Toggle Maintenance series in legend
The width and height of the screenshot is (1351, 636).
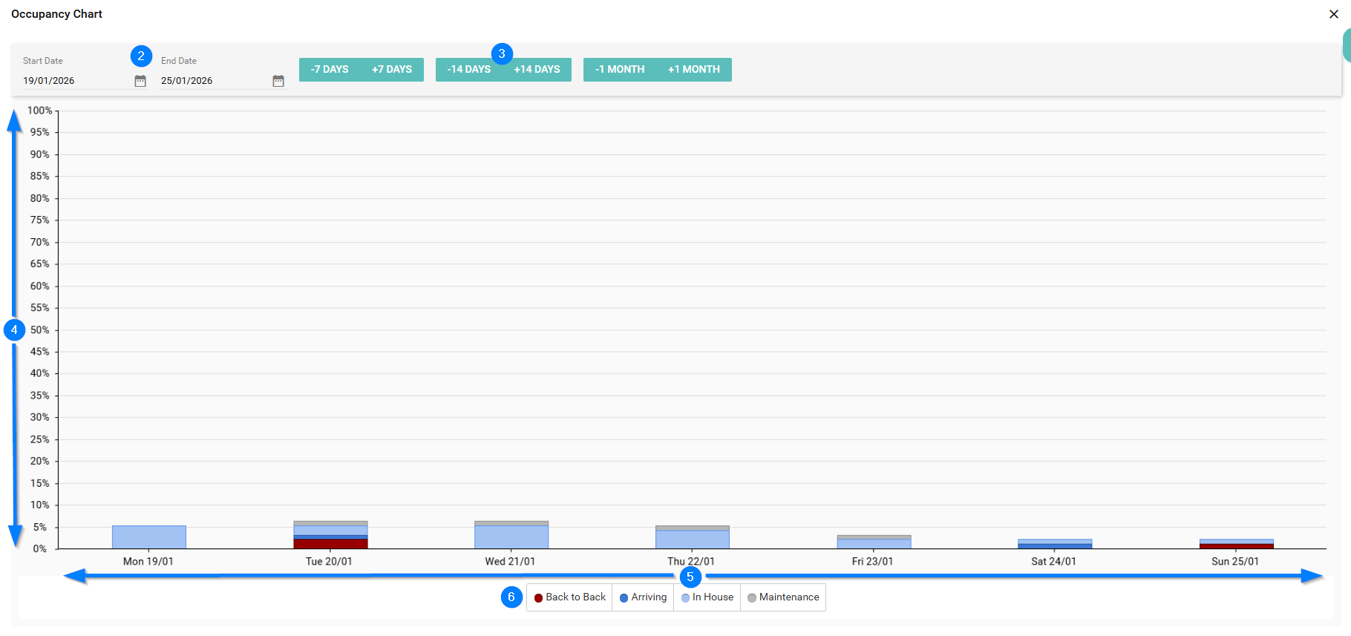[783, 597]
